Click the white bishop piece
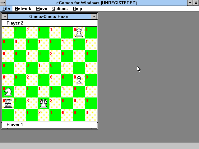 [79, 80]
